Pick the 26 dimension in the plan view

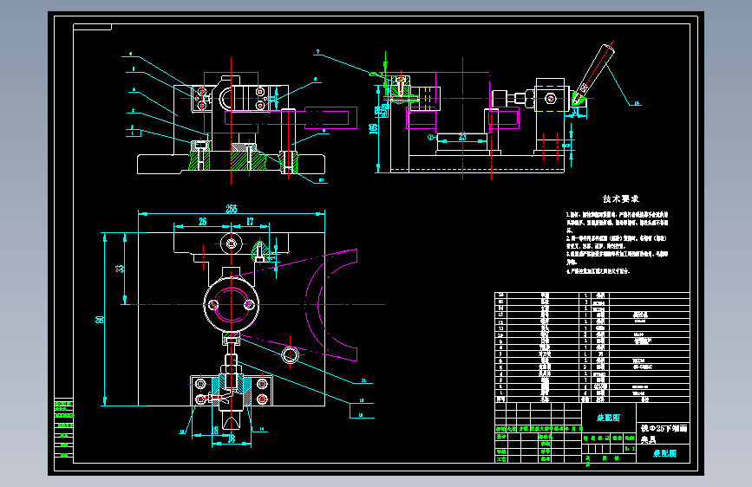click(202, 222)
